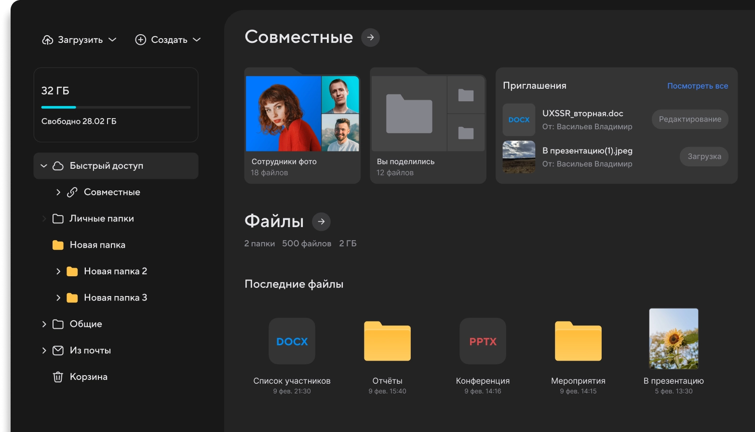Open the Отчёты folder icon
This screenshot has width=755, height=432.
coord(387,341)
